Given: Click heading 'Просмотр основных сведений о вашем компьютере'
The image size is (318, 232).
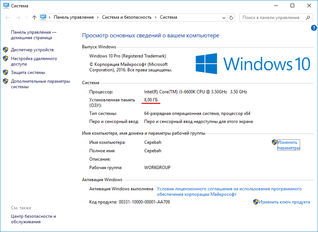Looking at the screenshot, I should [x=150, y=35].
